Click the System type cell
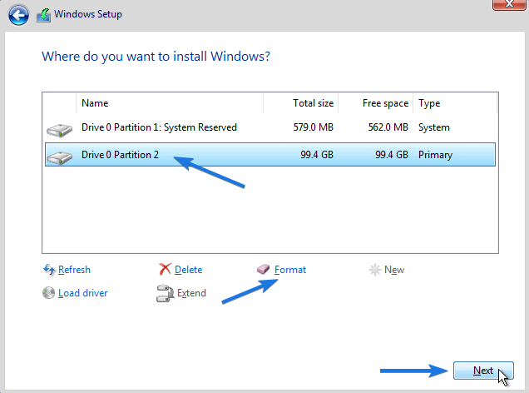 (434, 127)
